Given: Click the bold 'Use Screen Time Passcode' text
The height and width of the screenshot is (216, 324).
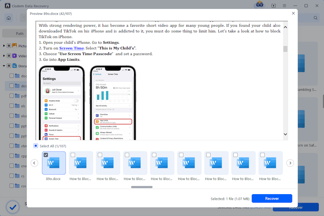Looking at the screenshot, I should point(86,54).
